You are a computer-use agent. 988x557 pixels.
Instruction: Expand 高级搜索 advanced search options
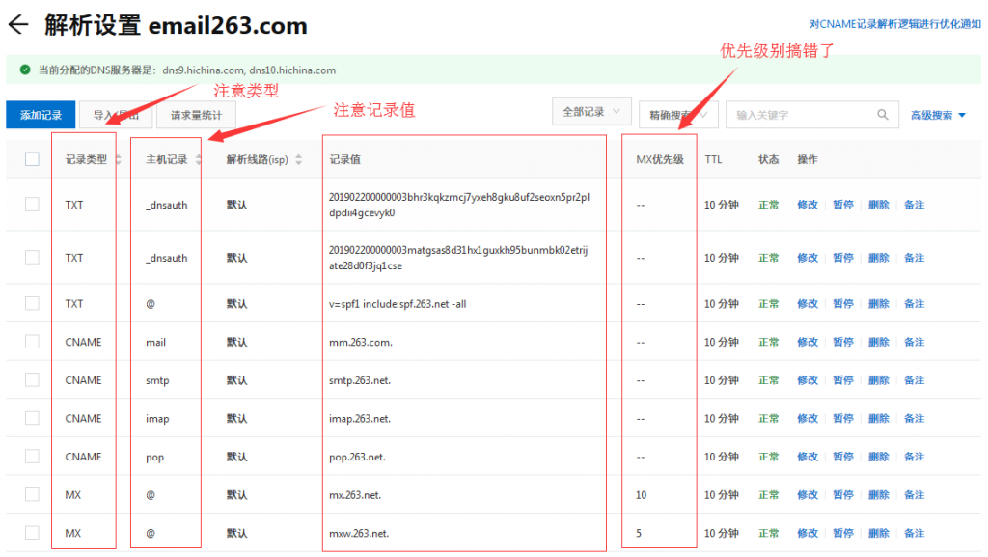tap(938, 116)
